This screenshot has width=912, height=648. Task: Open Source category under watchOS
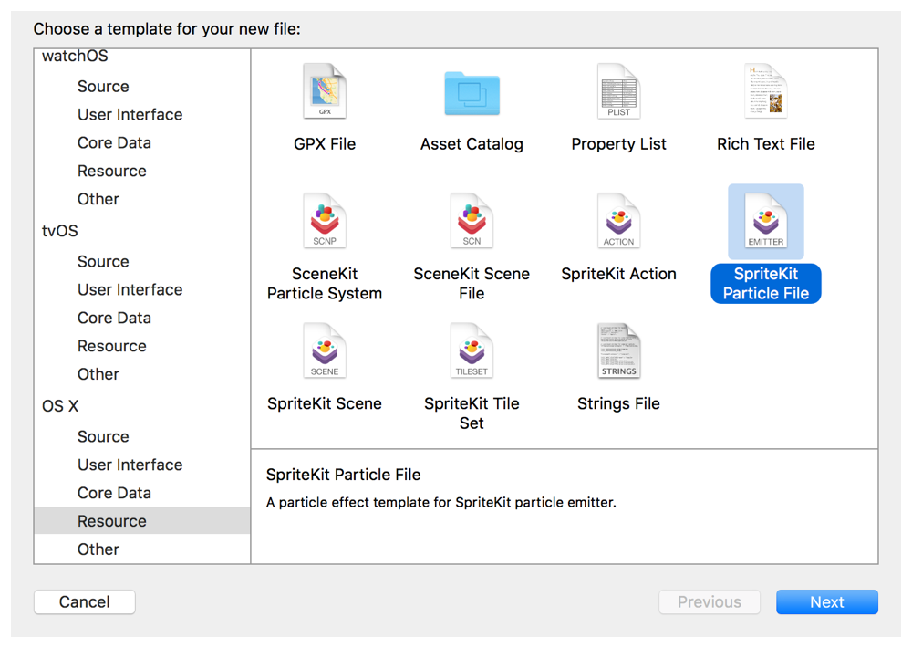point(103,87)
